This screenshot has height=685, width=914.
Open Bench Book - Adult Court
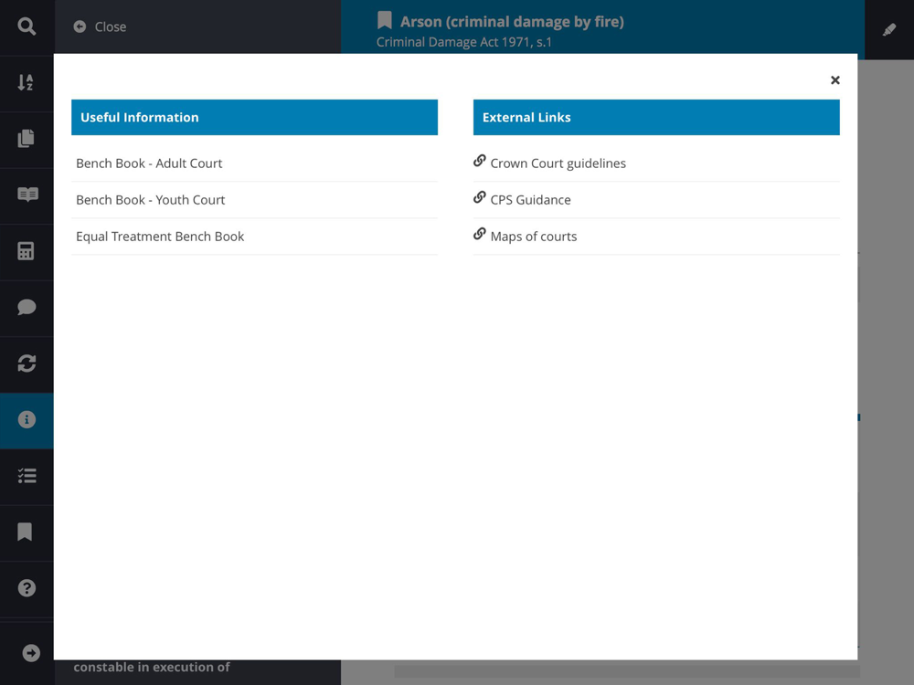tap(254, 163)
